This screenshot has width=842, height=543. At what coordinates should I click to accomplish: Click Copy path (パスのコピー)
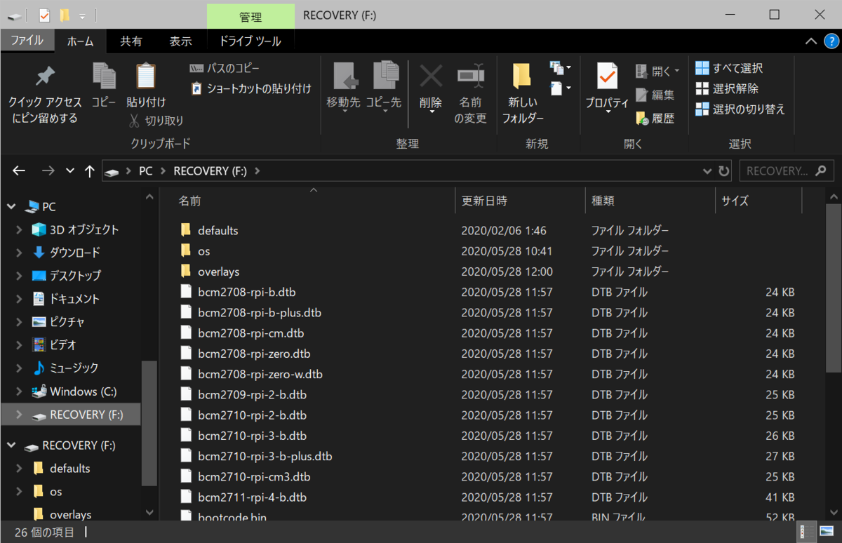click(225, 68)
